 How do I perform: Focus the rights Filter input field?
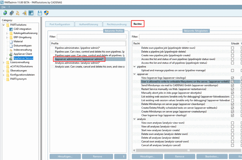190,37
